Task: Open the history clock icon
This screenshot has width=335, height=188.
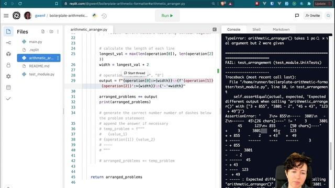Action: click(x=104, y=16)
